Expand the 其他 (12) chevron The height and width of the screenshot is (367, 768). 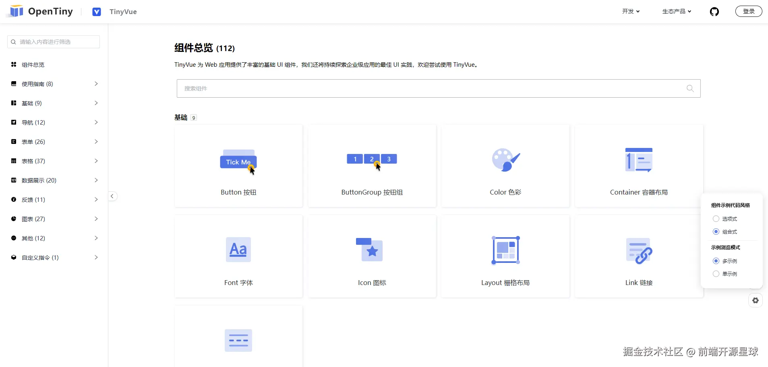(96, 238)
